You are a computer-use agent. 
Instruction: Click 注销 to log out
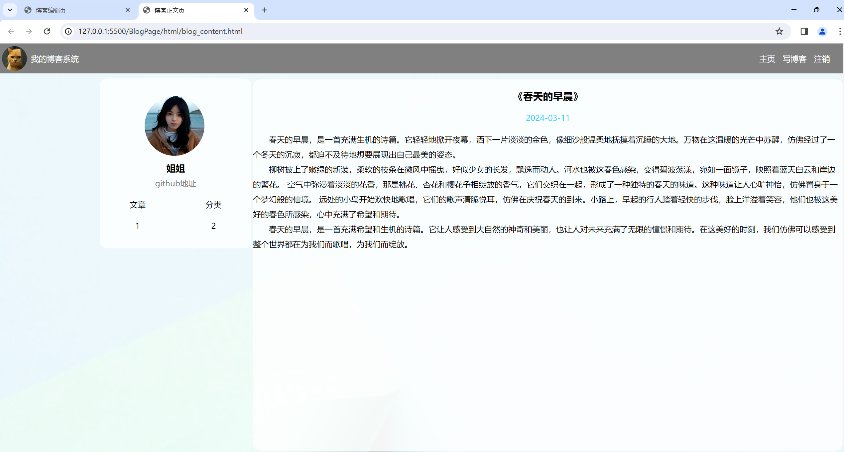click(822, 59)
